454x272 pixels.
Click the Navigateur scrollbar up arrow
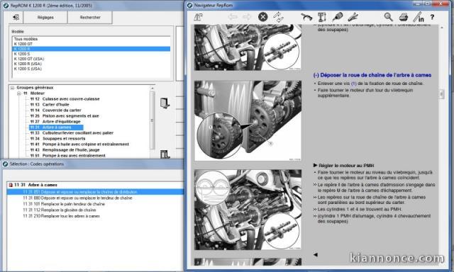pos(441,28)
